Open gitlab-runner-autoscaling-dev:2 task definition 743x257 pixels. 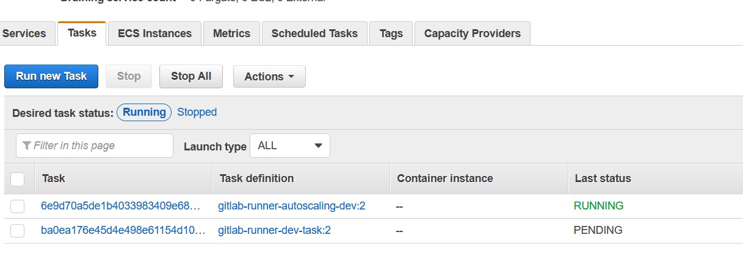pos(291,206)
